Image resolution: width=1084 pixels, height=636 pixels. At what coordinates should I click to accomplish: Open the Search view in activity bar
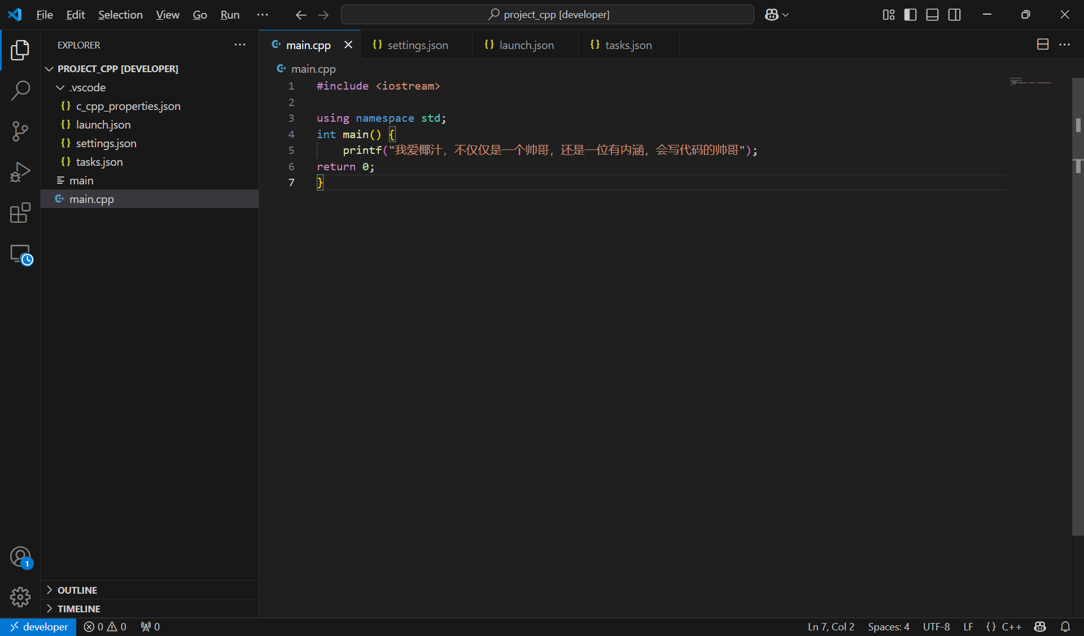20,90
